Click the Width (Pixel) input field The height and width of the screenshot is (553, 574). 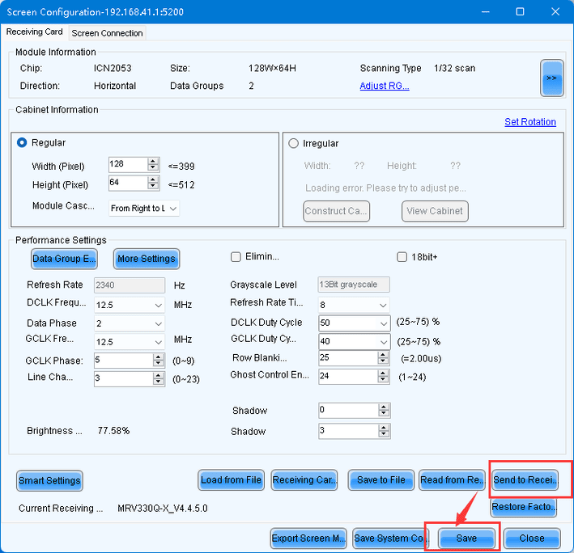pyautogui.click(x=128, y=164)
